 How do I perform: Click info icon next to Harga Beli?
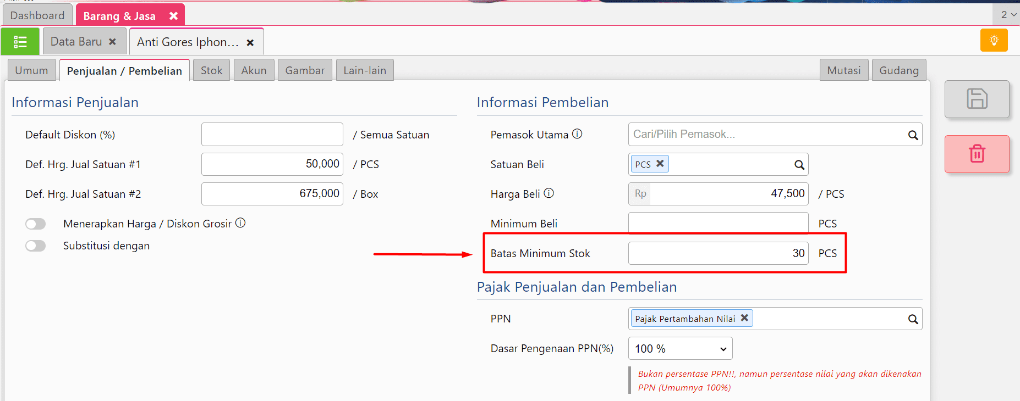pyautogui.click(x=549, y=193)
